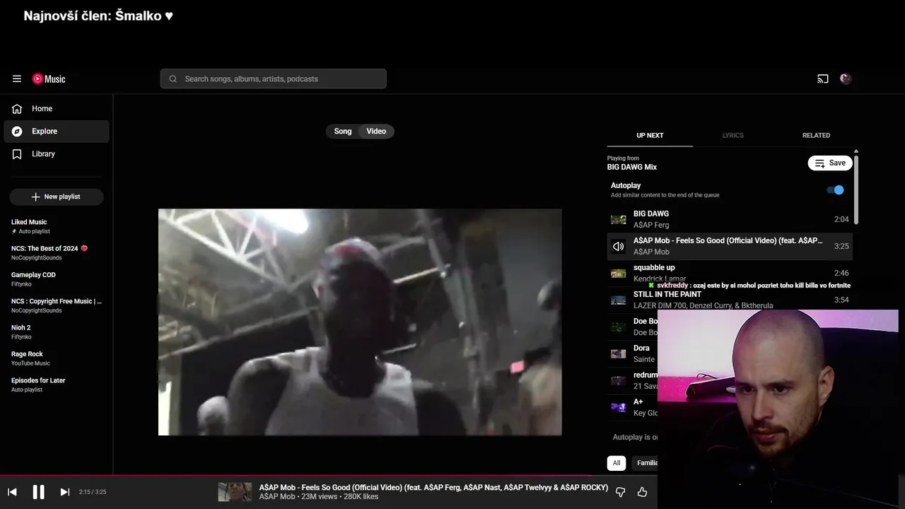Open NCS Copyright Free Music playlist
The width and height of the screenshot is (905, 509).
pos(57,305)
